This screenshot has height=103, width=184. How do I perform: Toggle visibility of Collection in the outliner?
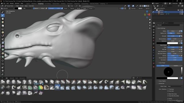pos(180,10)
